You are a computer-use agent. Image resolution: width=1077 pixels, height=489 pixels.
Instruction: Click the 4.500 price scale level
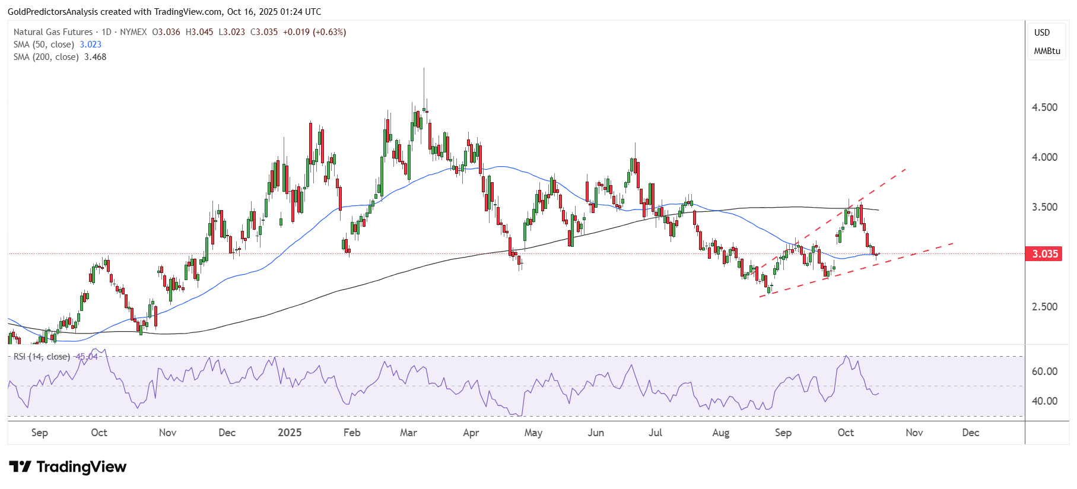(x=1044, y=107)
